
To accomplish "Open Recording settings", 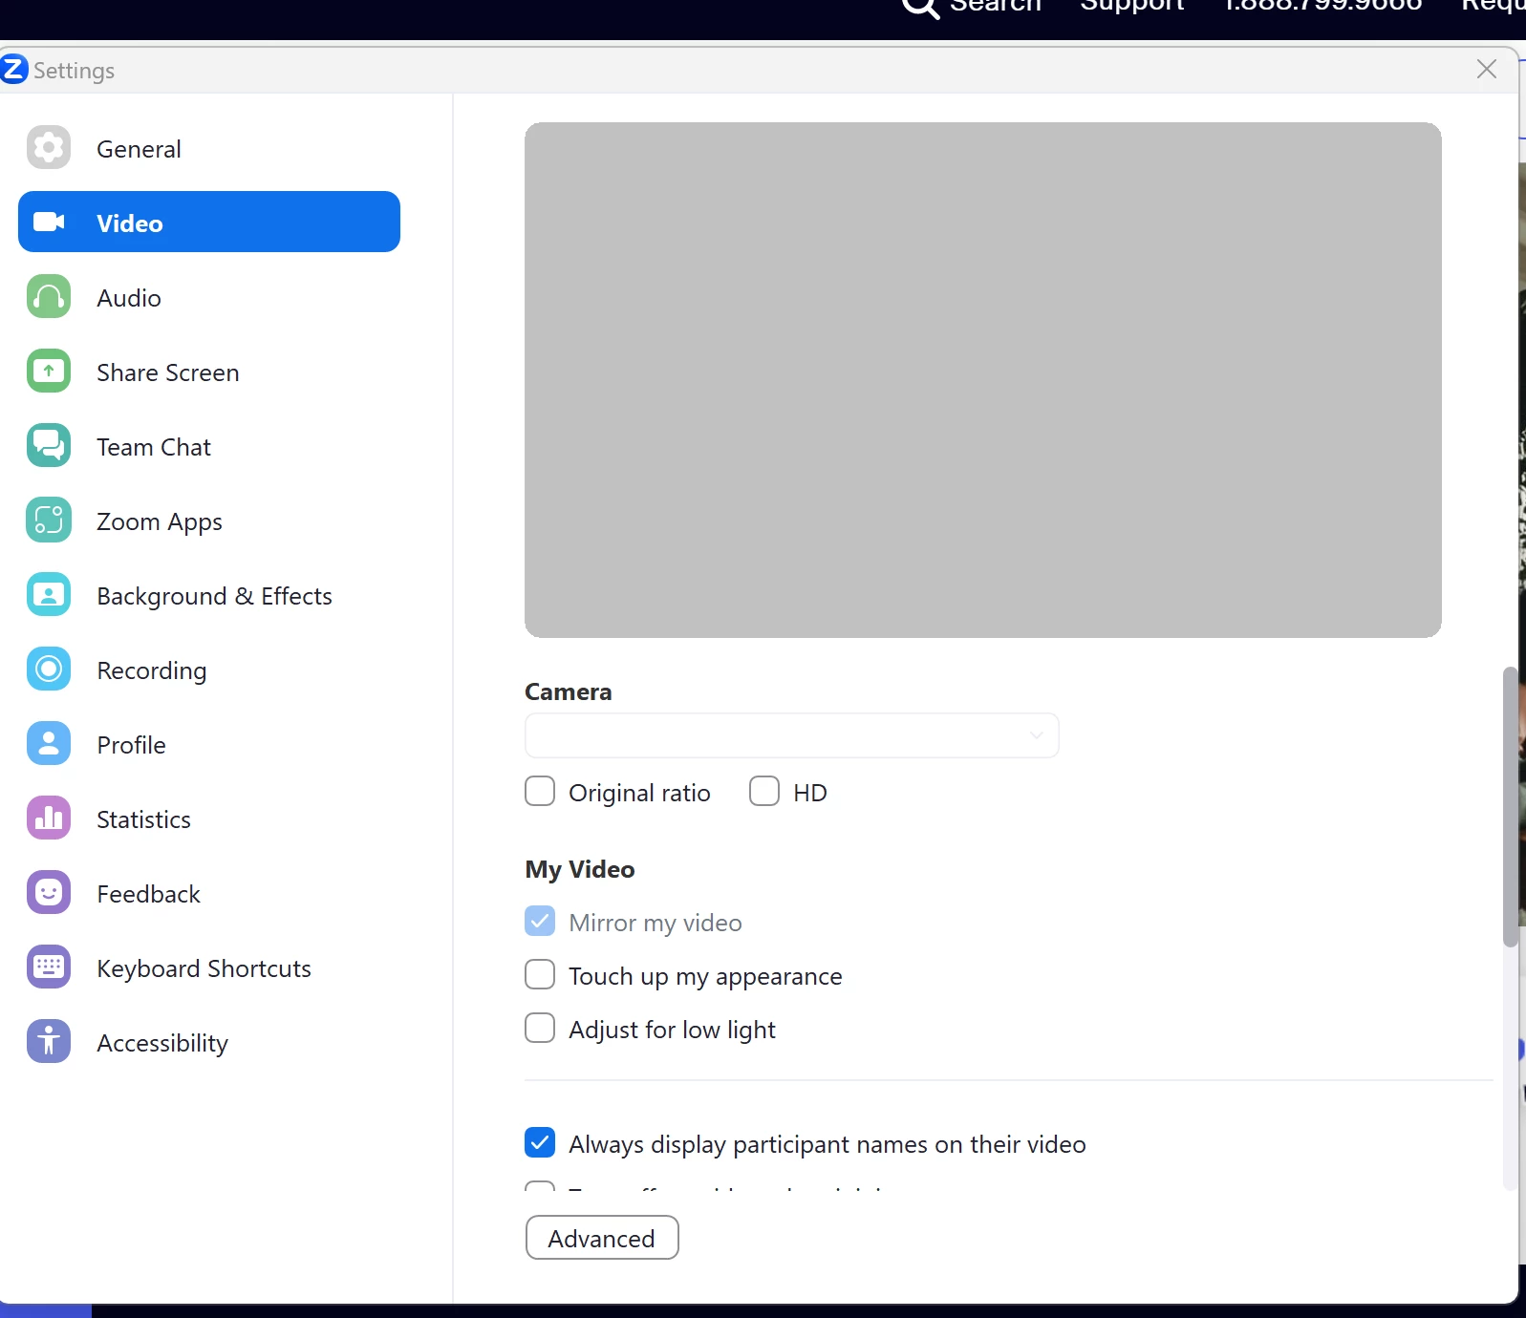I will pyautogui.click(x=209, y=670).
